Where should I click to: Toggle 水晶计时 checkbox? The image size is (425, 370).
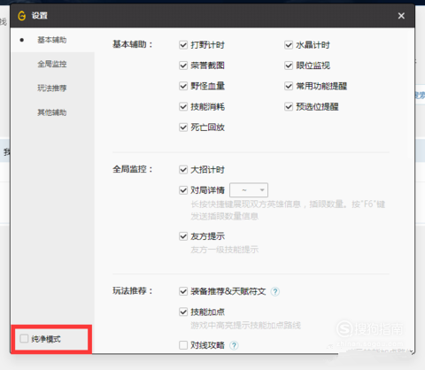pyautogui.click(x=289, y=45)
